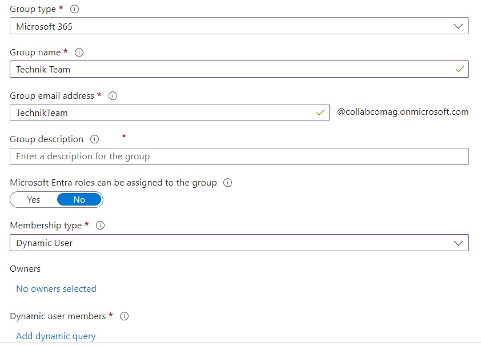Image resolution: width=481 pixels, height=346 pixels.
Task: Click info icon next to Group type
Action: pos(75,9)
